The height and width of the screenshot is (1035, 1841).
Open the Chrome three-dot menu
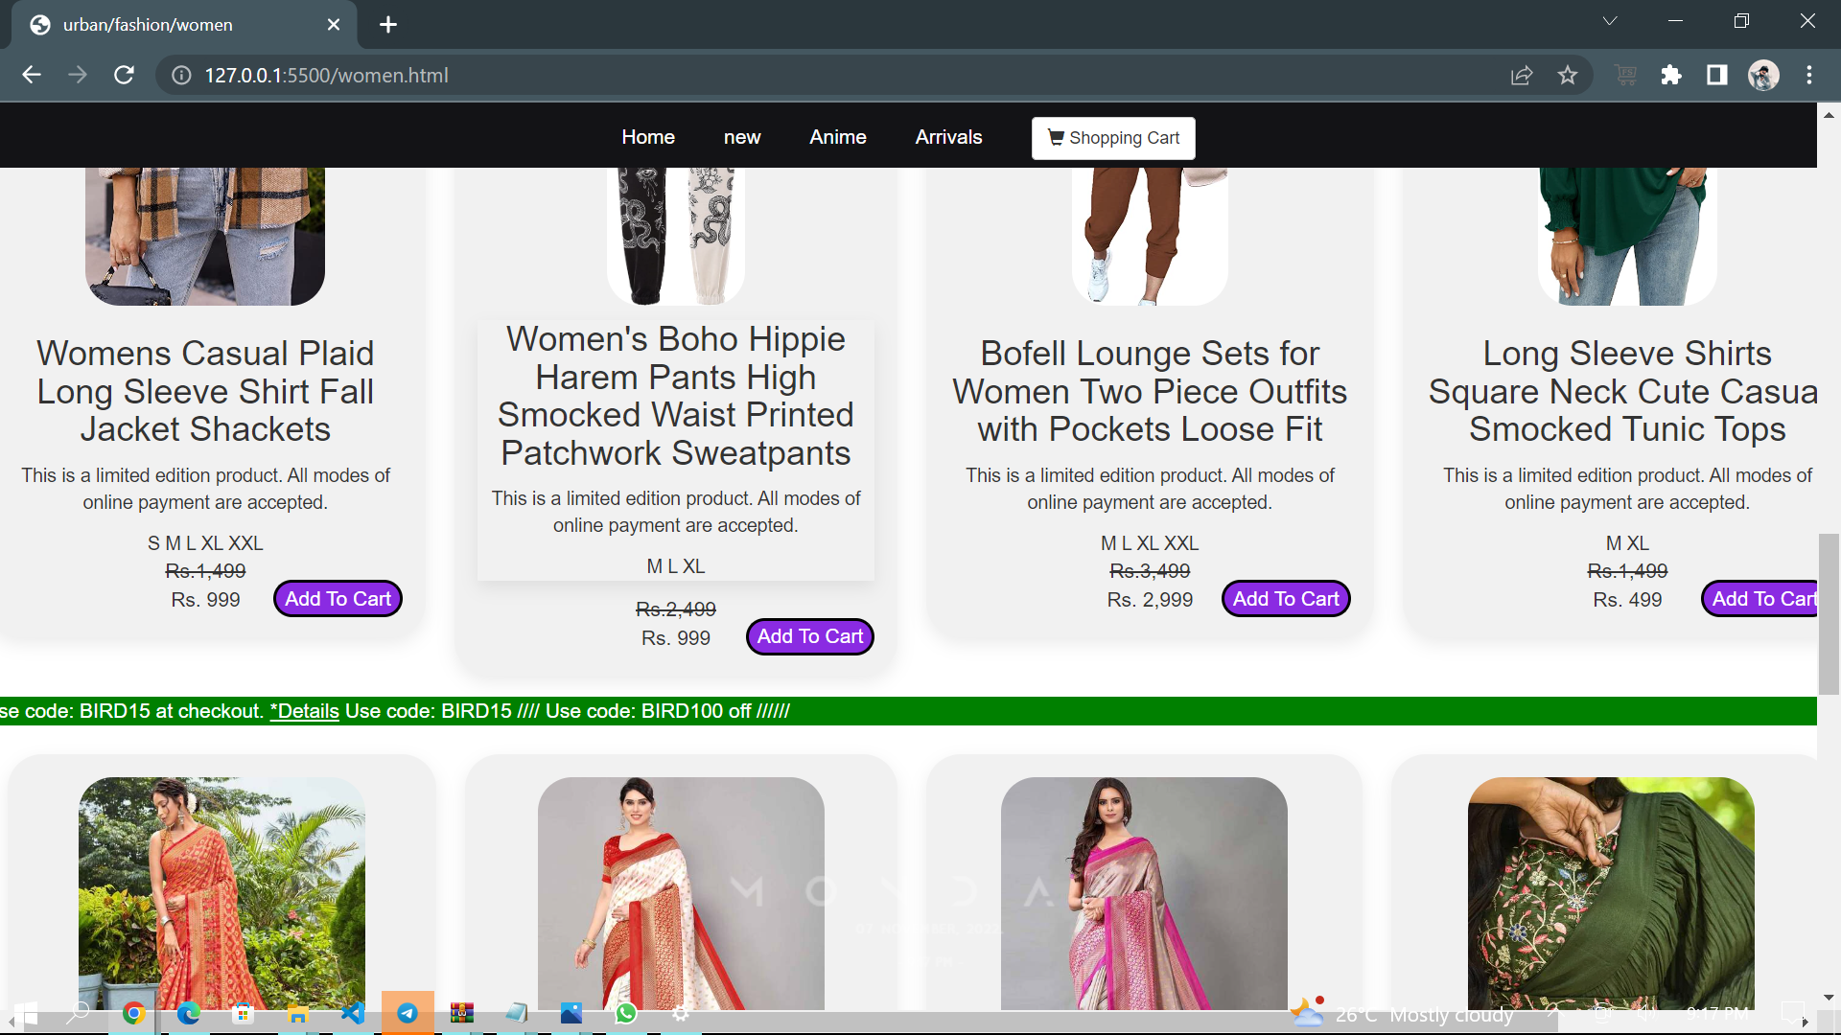1809,75
